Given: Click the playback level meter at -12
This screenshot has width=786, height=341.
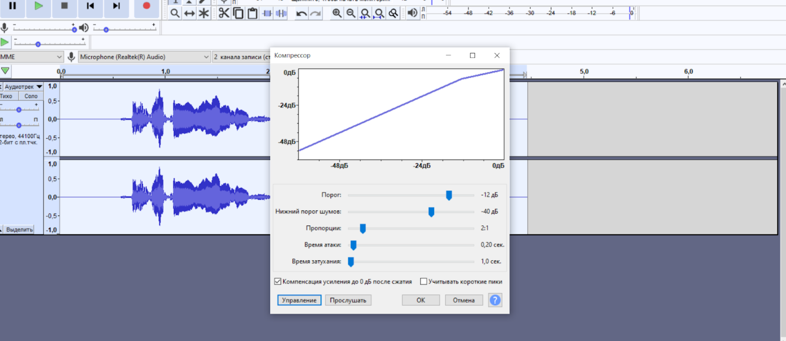Looking at the screenshot, I should tap(592, 13).
